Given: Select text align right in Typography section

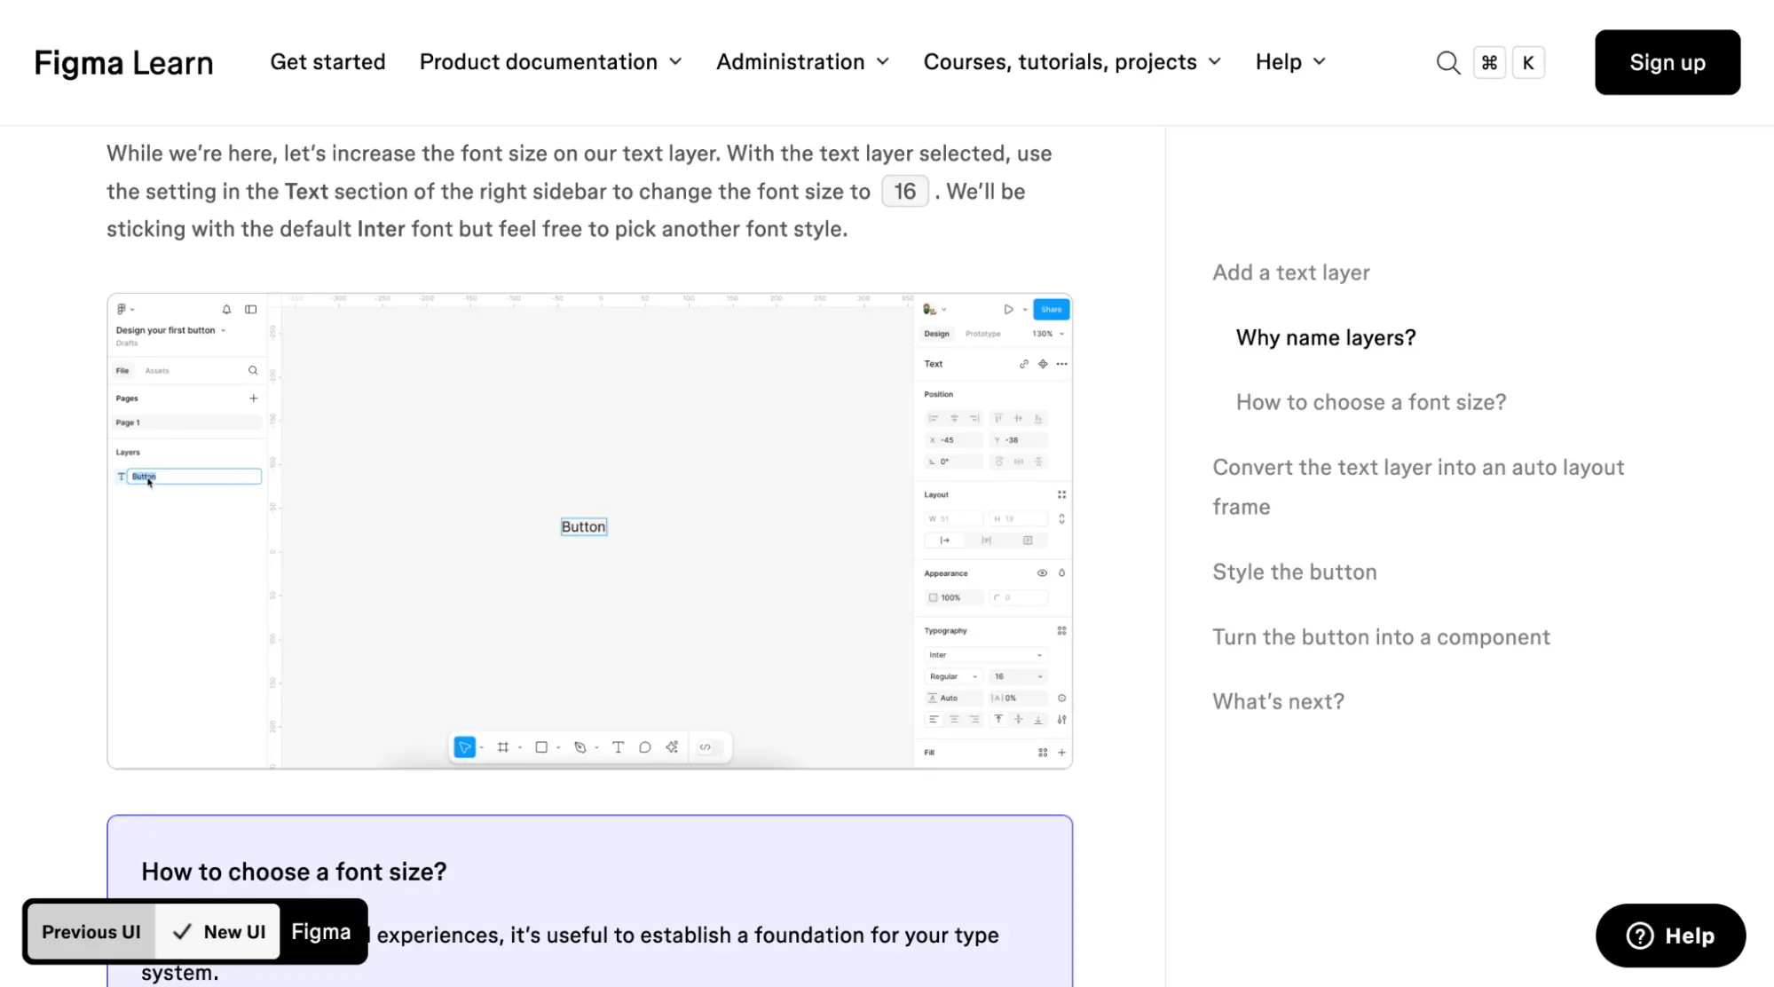Looking at the screenshot, I should point(974,720).
